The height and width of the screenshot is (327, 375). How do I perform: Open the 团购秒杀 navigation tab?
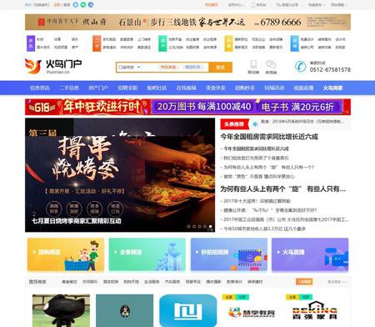click(x=245, y=88)
